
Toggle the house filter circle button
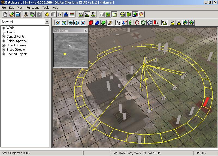(58, 23)
